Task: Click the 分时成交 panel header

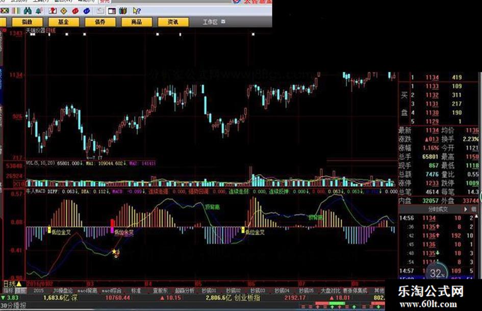Action: 438,209
